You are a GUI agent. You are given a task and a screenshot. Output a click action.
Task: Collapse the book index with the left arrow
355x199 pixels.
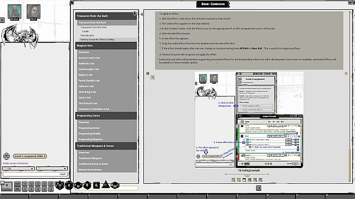click(x=141, y=14)
